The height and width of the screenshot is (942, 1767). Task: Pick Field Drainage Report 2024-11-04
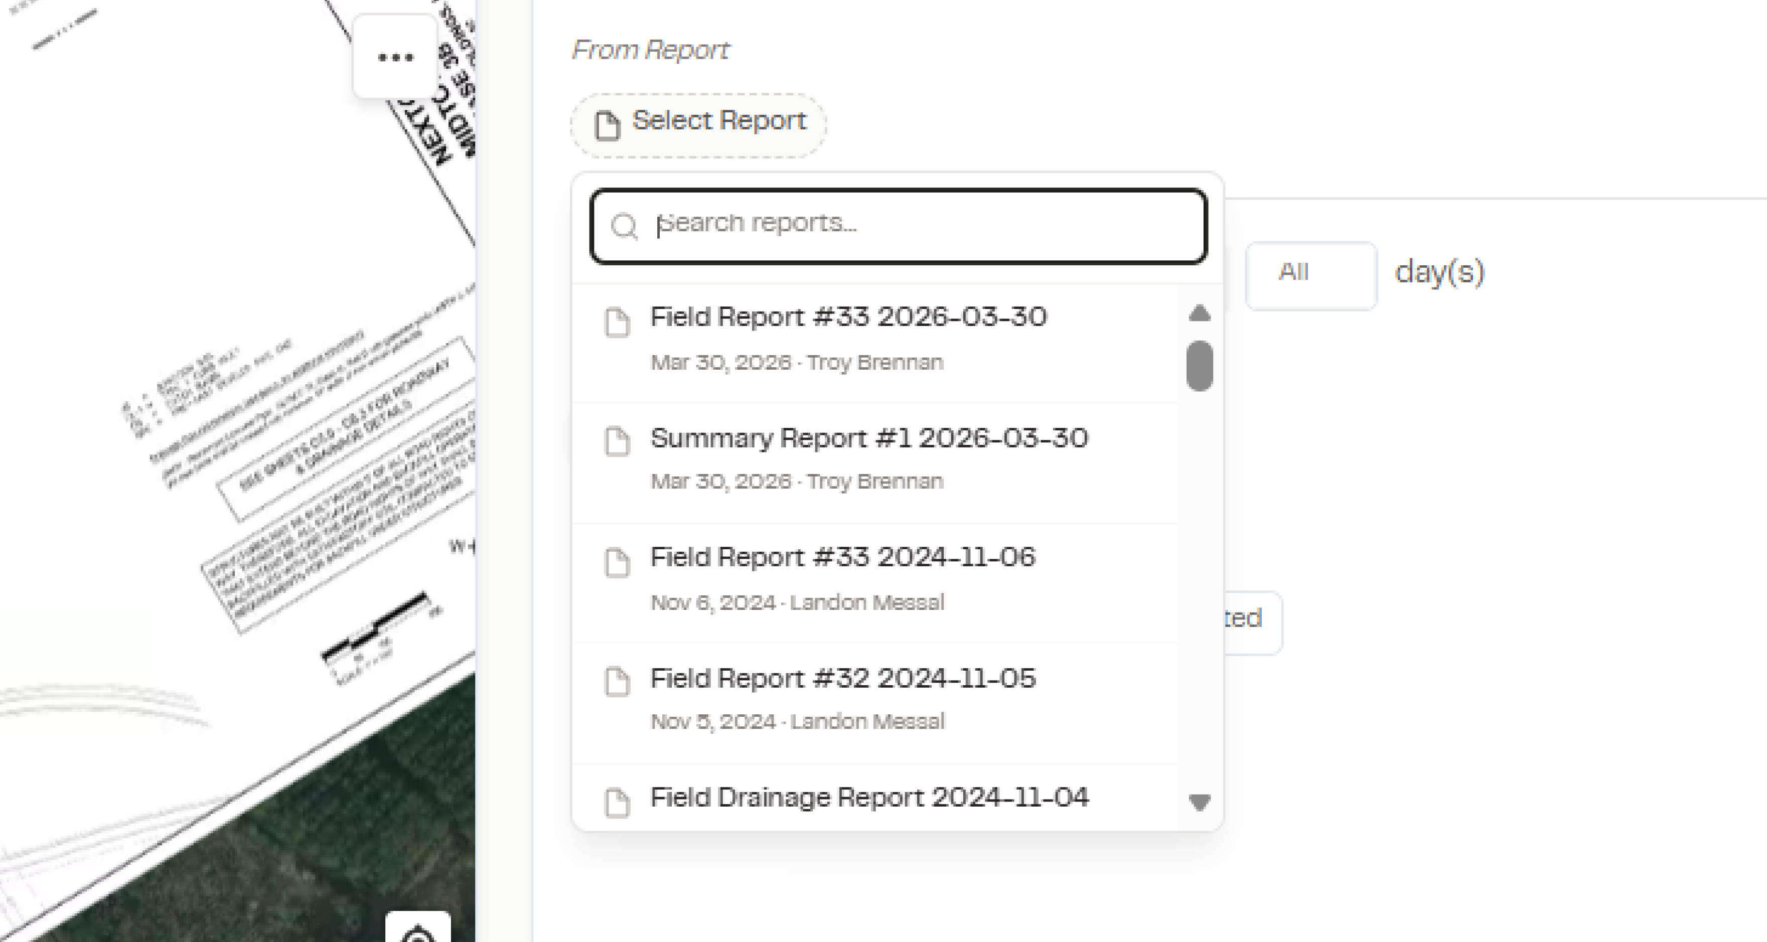(x=869, y=798)
